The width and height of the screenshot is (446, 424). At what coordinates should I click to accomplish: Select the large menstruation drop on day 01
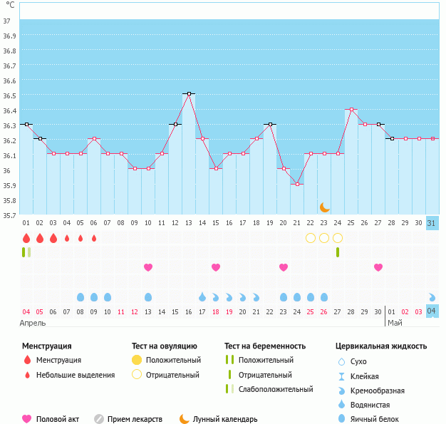(26, 237)
